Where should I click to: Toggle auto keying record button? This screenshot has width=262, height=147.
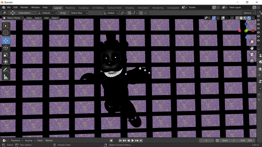click(111, 141)
